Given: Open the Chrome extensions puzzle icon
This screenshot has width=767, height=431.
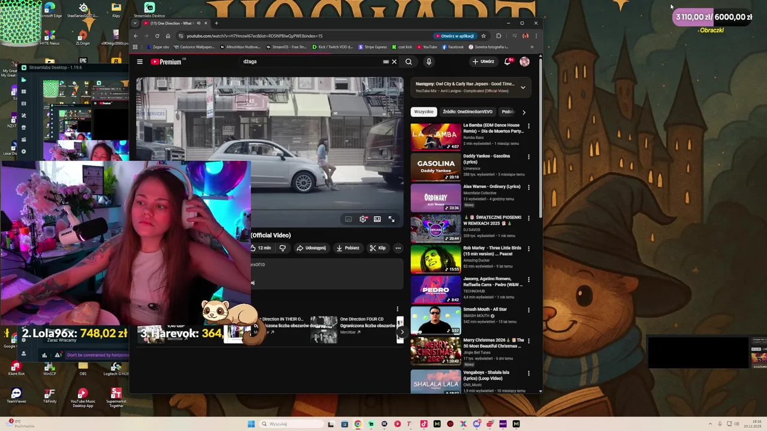Looking at the screenshot, I should click(499, 36).
